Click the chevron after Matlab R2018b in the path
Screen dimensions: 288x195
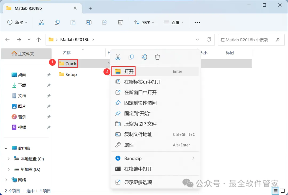click(93, 40)
